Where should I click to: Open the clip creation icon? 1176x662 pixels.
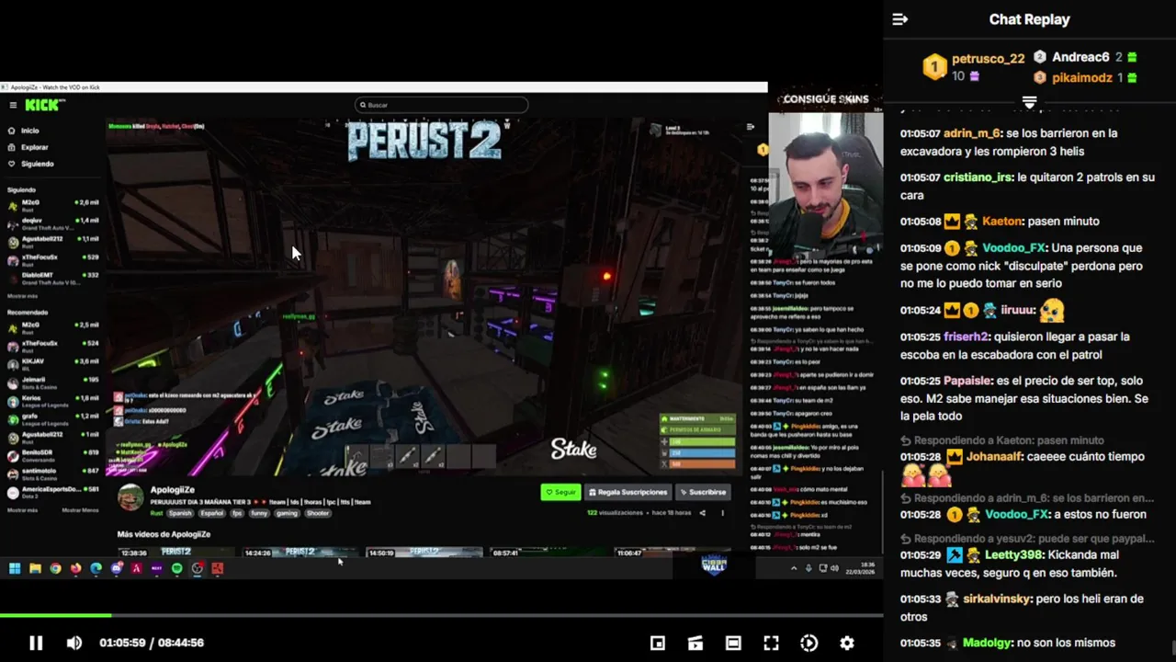click(695, 643)
